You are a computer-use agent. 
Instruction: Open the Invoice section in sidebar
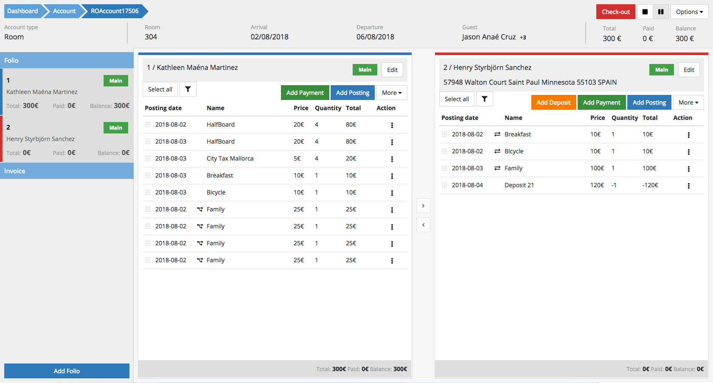click(x=67, y=171)
